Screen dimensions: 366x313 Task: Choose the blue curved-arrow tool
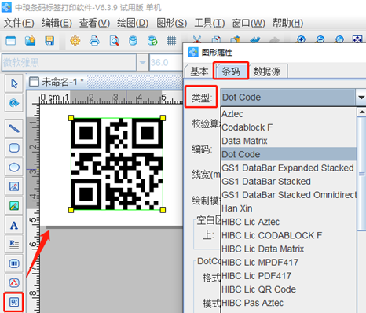point(14,103)
